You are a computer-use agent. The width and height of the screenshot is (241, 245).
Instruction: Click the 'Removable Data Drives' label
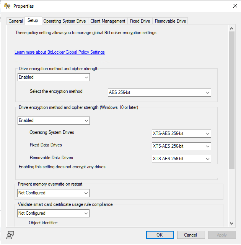point(51,158)
